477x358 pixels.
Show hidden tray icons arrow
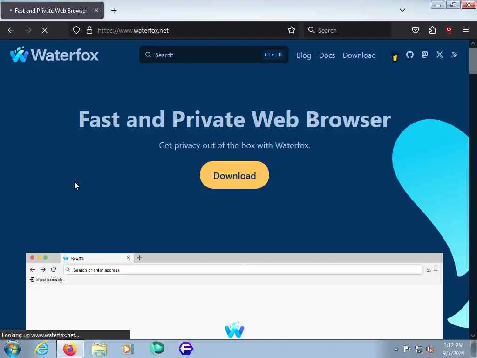396,349
